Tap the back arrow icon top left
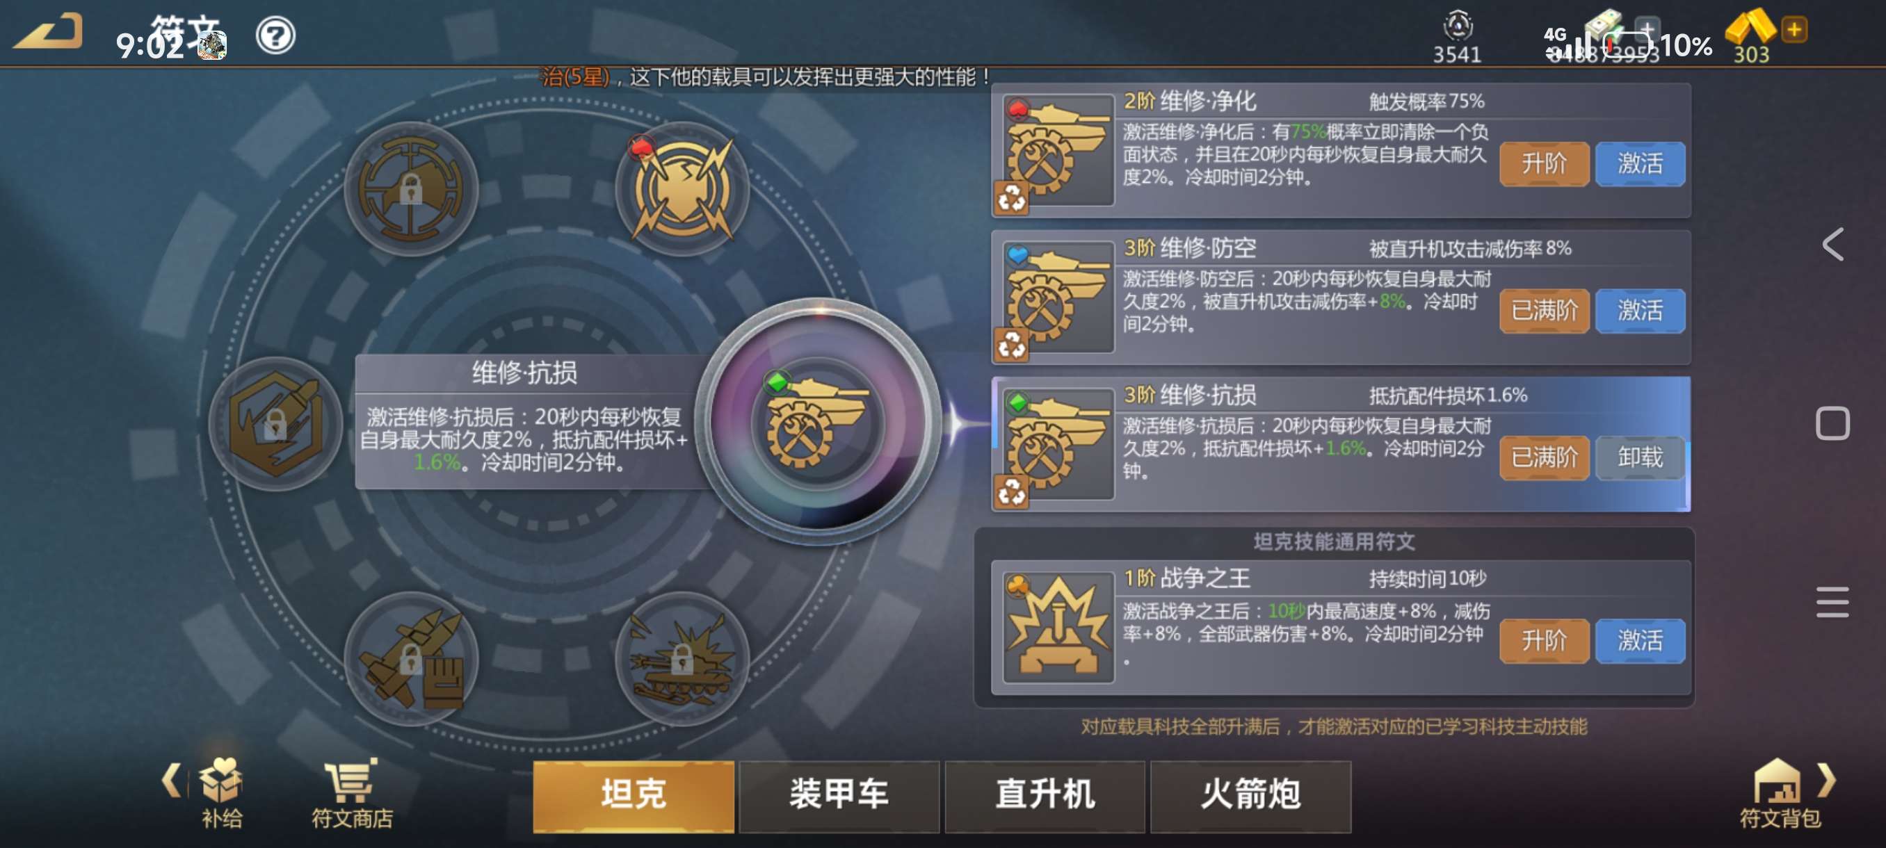This screenshot has height=848, width=1886. click(48, 31)
